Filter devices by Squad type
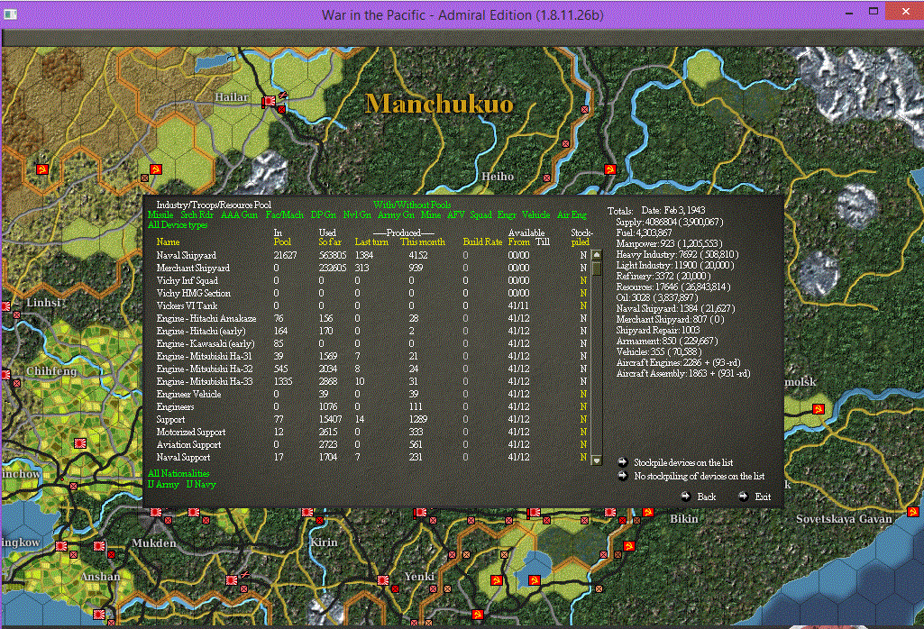The image size is (924, 629). (x=480, y=215)
